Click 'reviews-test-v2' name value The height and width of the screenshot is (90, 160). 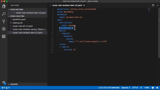74,17
